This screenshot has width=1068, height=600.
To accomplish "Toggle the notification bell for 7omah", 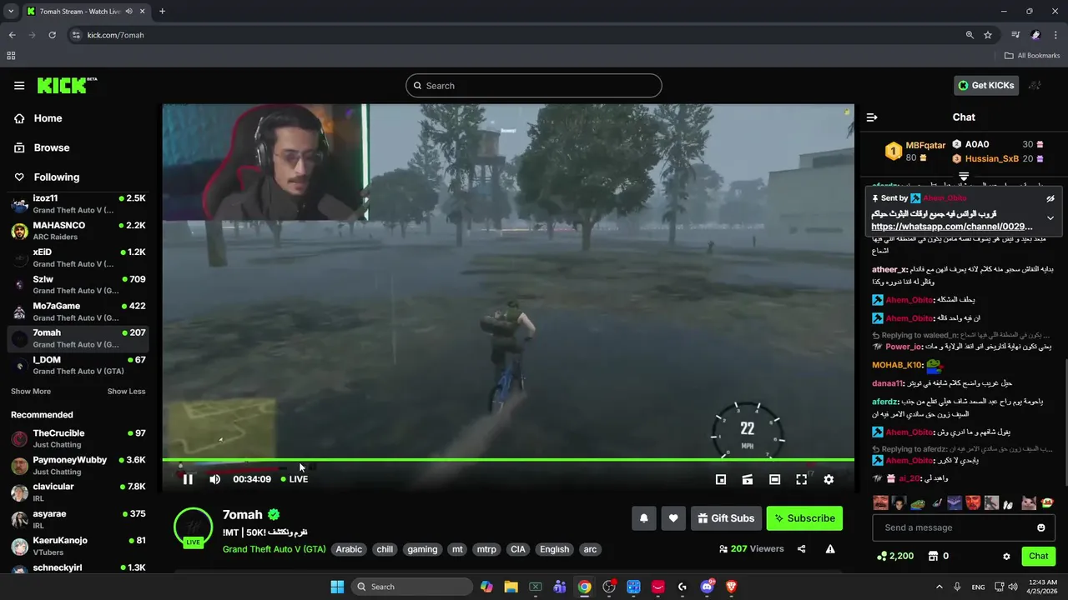I will (643, 518).
